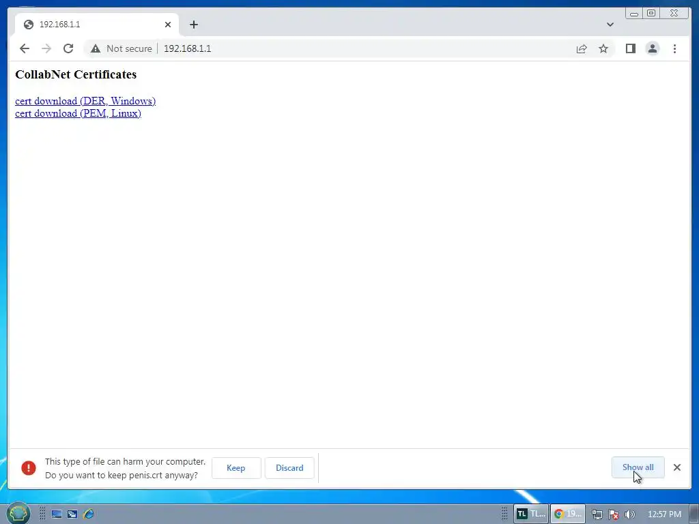
Task: Open a new tab with the plus button
Action: [193, 25]
